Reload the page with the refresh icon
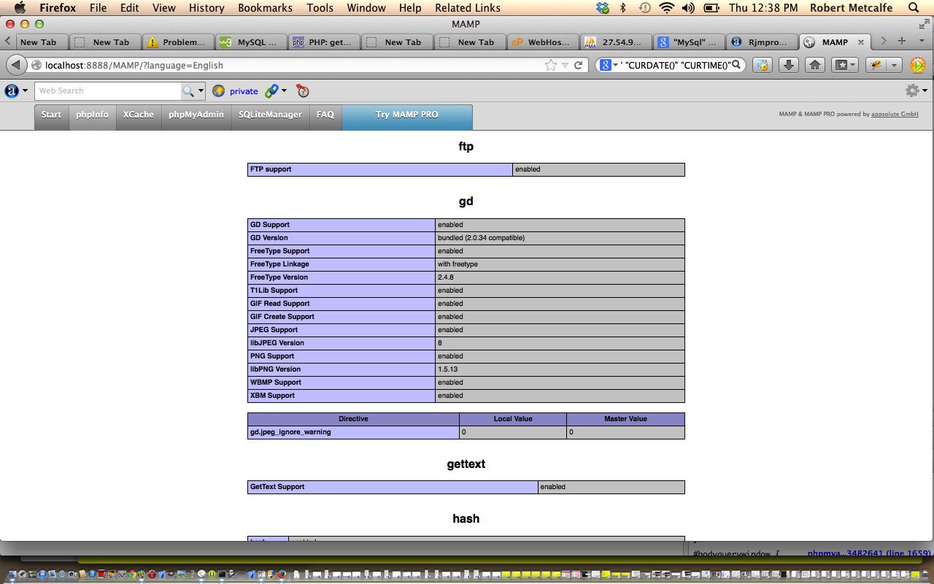The image size is (934, 584). (578, 65)
